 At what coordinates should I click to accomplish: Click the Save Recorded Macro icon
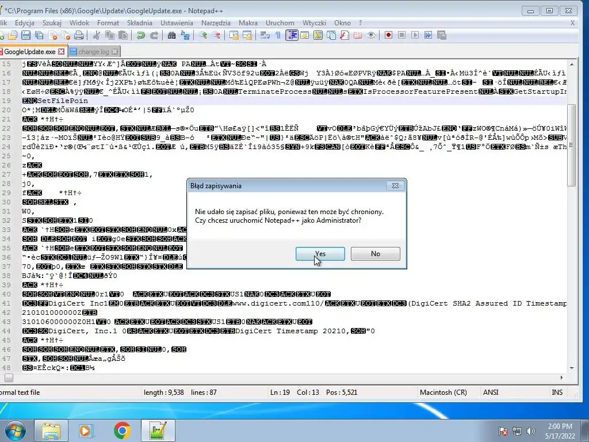point(441,35)
